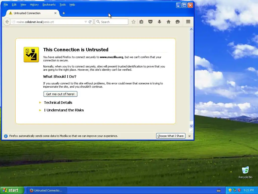
Task: Click the Pocket save icon
Action: pyautogui.click(x=150, y=22)
